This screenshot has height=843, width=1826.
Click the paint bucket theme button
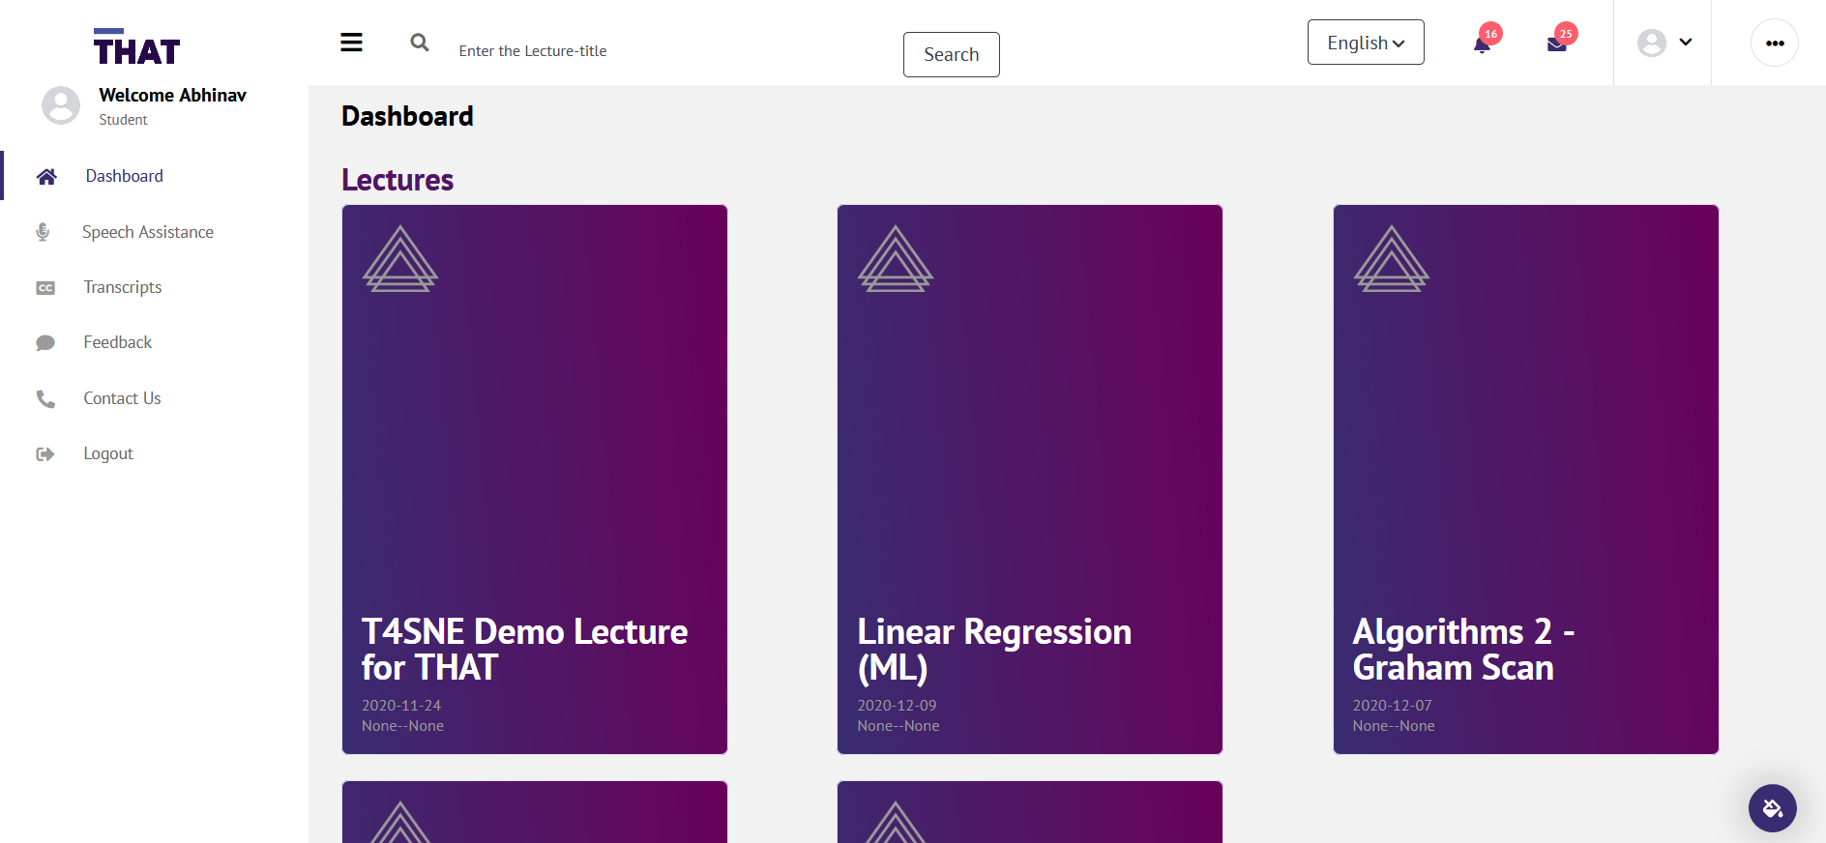[x=1772, y=808]
